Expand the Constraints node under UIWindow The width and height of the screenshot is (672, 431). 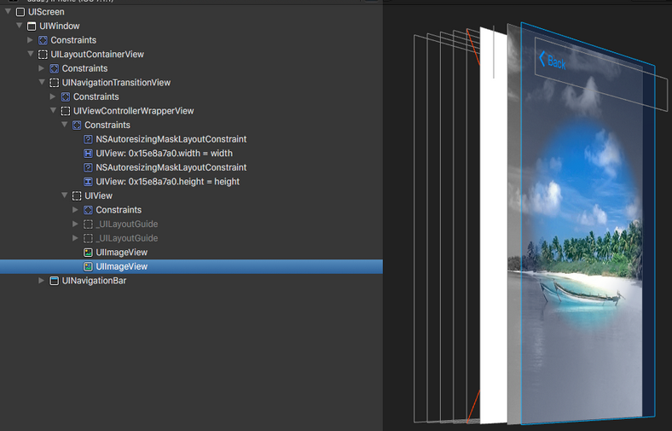31,40
